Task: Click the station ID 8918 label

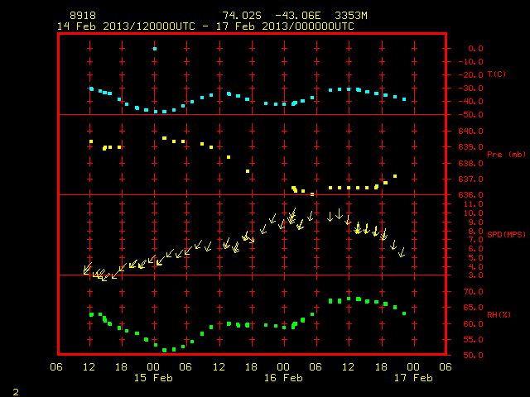Action: 83,16
